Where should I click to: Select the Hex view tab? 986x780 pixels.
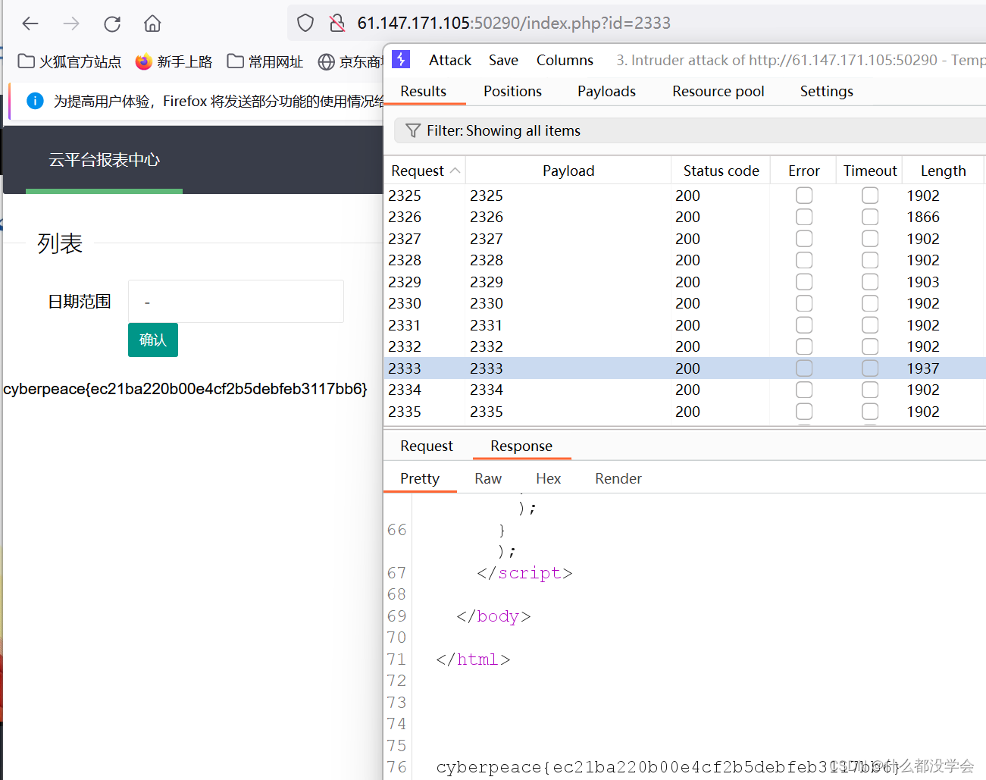pyautogui.click(x=548, y=478)
